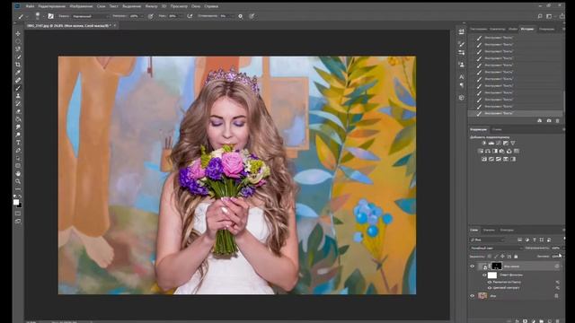Toggle visibility of filter above Цветовой контраст
Image resolution: width=575 pixels, height=323 pixels.
click(x=490, y=282)
